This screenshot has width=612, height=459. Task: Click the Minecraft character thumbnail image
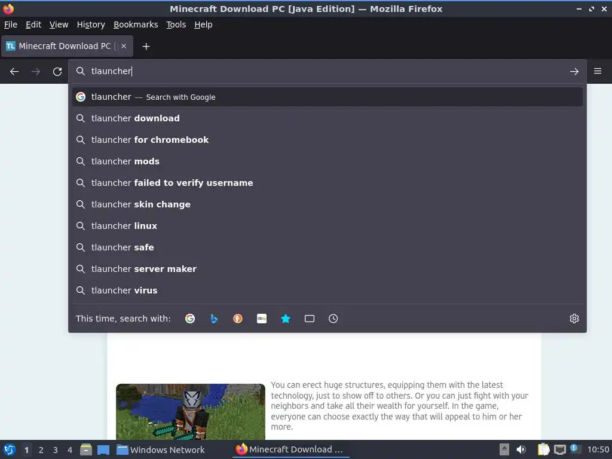tap(191, 412)
